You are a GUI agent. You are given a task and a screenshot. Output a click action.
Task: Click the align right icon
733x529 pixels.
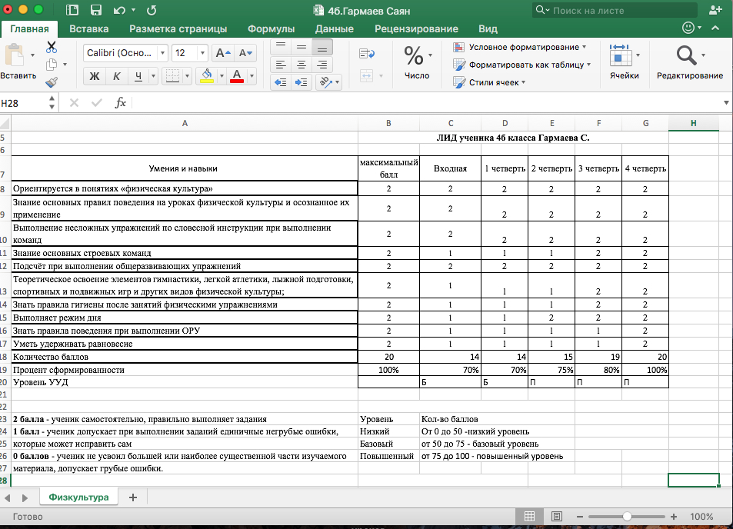pyautogui.click(x=322, y=65)
